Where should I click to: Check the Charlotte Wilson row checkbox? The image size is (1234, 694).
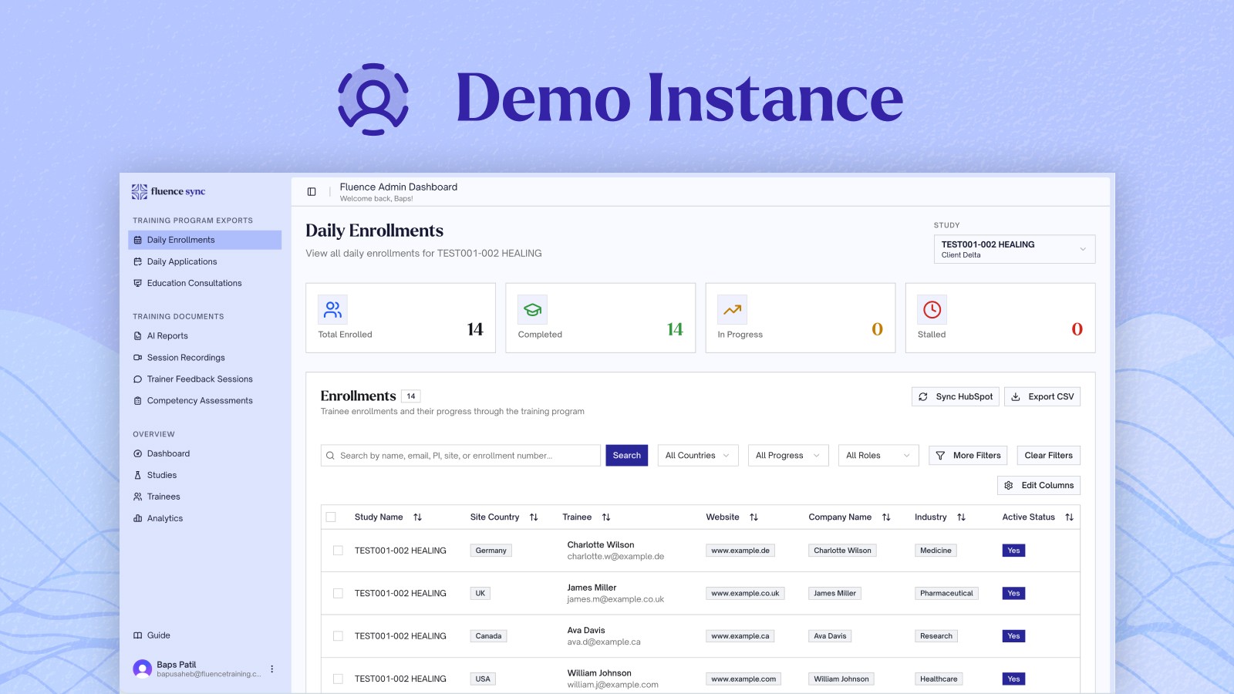pos(338,551)
